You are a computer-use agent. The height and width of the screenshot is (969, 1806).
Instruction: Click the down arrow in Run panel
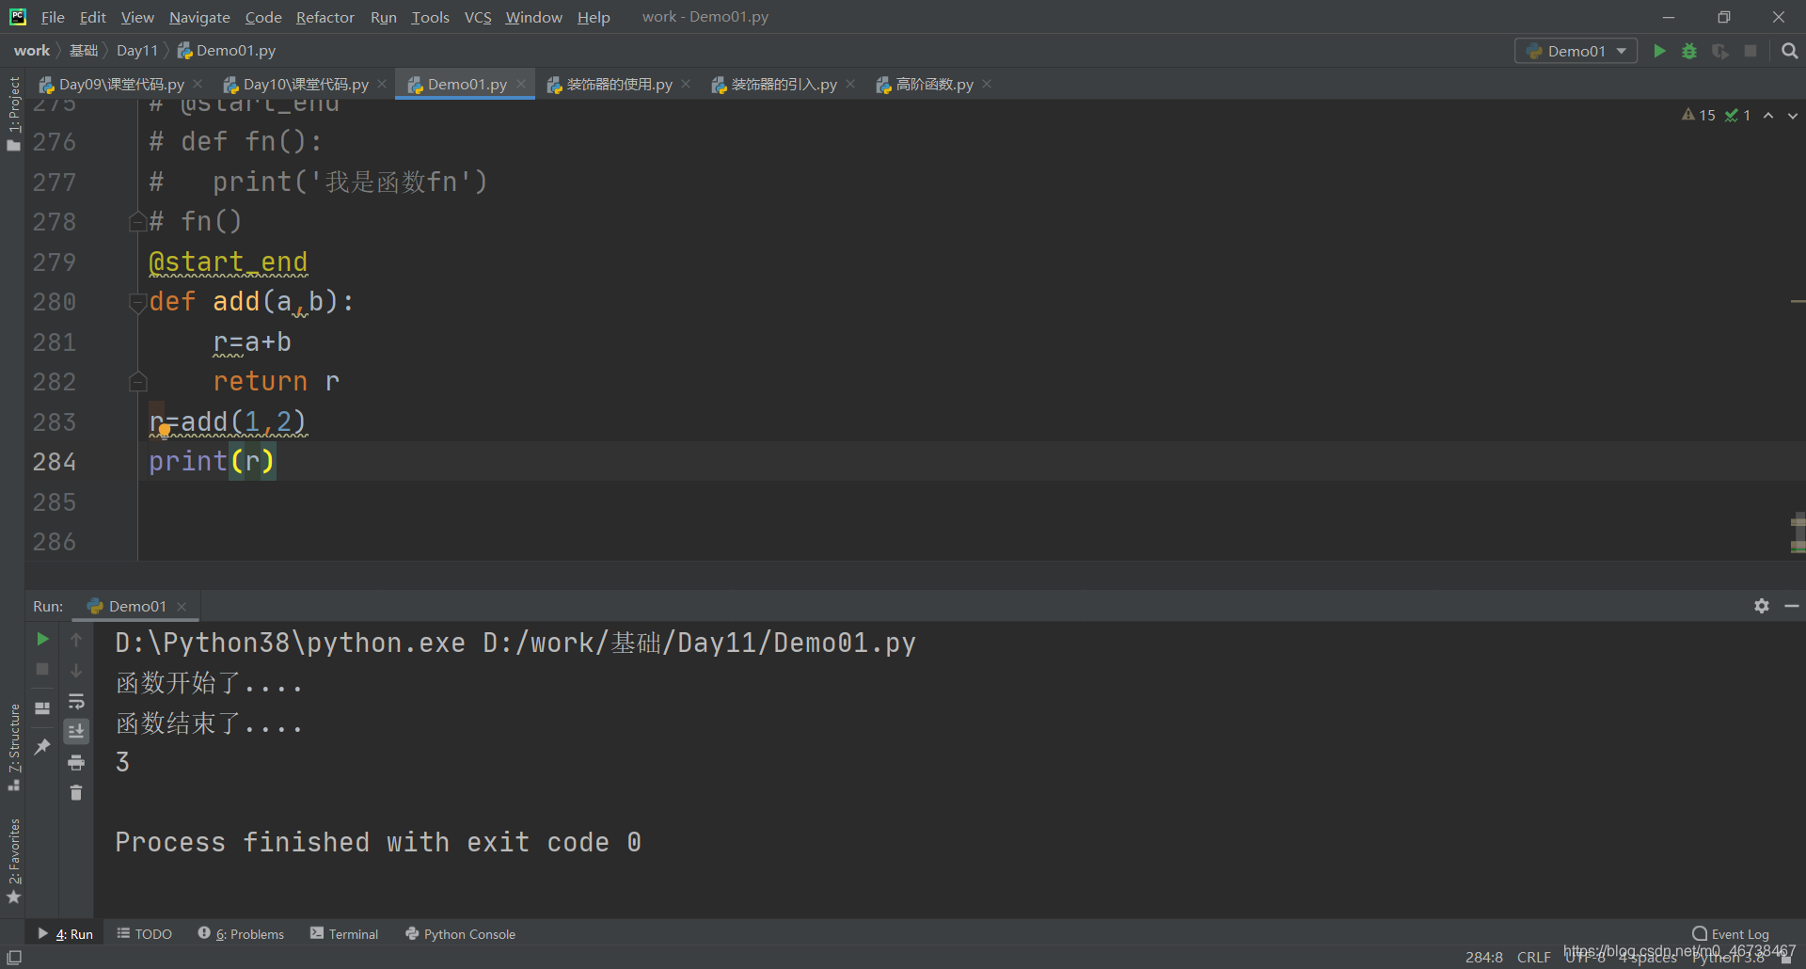click(x=76, y=670)
